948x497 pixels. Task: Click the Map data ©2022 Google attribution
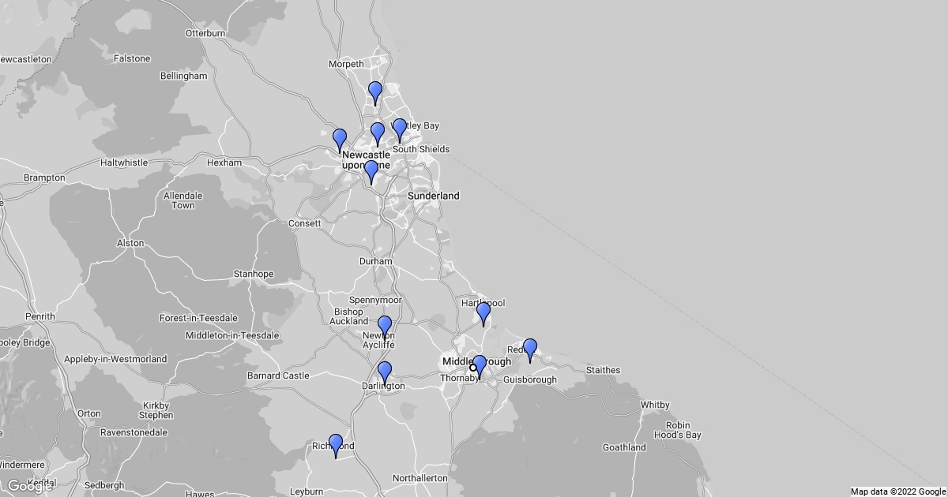point(897,491)
